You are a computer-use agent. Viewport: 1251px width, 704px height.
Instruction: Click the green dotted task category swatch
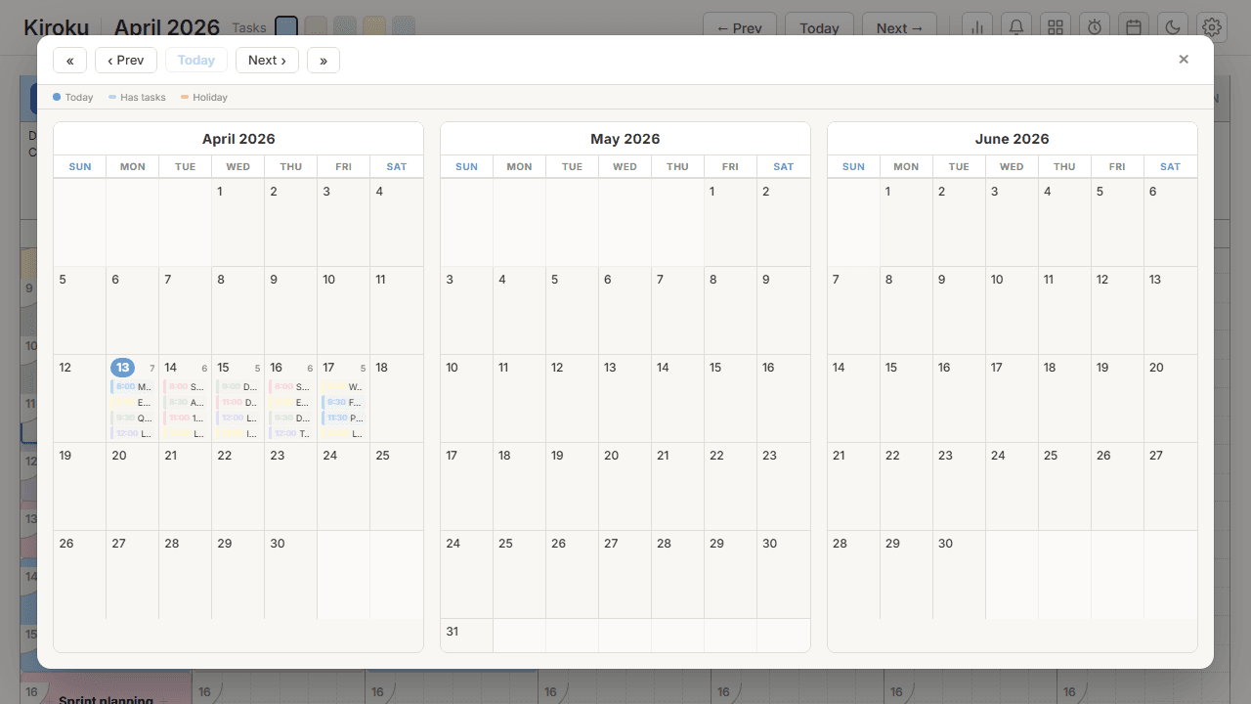click(345, 26)
